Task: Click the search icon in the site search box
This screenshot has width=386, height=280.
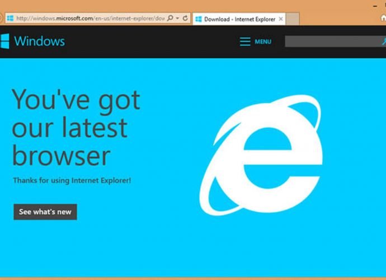Action: click(384, 41)
